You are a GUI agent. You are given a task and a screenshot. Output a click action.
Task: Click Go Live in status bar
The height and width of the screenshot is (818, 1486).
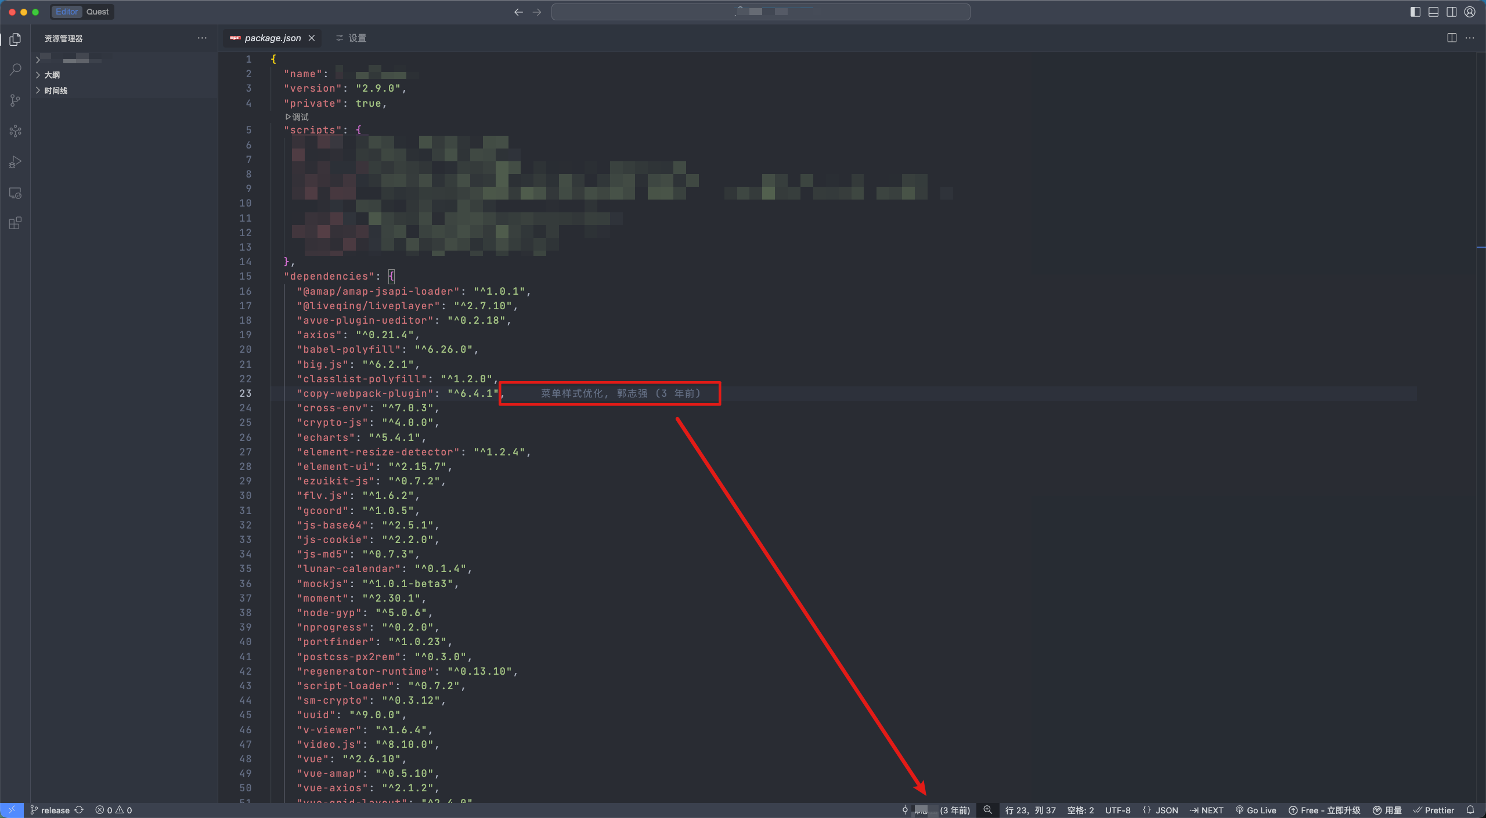click(x=1256, y=810)
